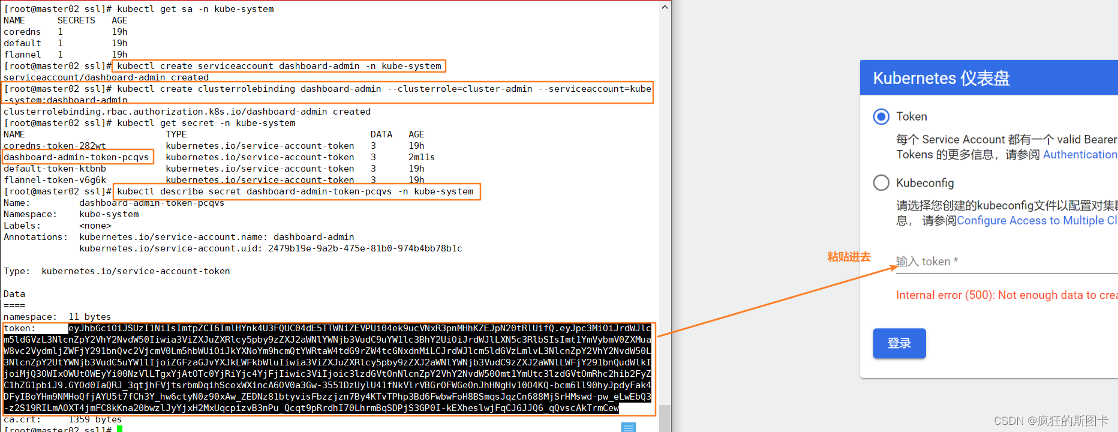Select the Kubeconfig radio button
Image resolution: width=1118 pixels, height=432 pixels.
(881, 182)
